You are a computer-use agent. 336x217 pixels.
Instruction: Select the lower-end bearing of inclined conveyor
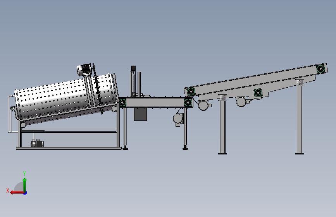191,92
